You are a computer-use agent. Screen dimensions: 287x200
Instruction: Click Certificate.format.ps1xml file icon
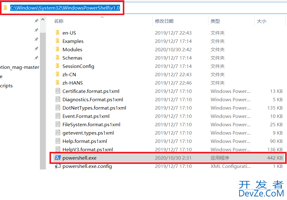[58, 91]
